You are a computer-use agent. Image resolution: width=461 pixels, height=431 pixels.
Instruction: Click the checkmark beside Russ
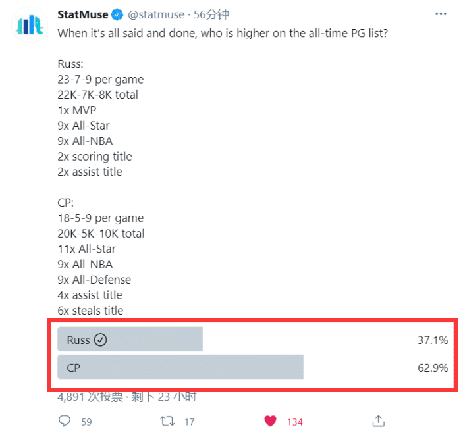(100, 340)
